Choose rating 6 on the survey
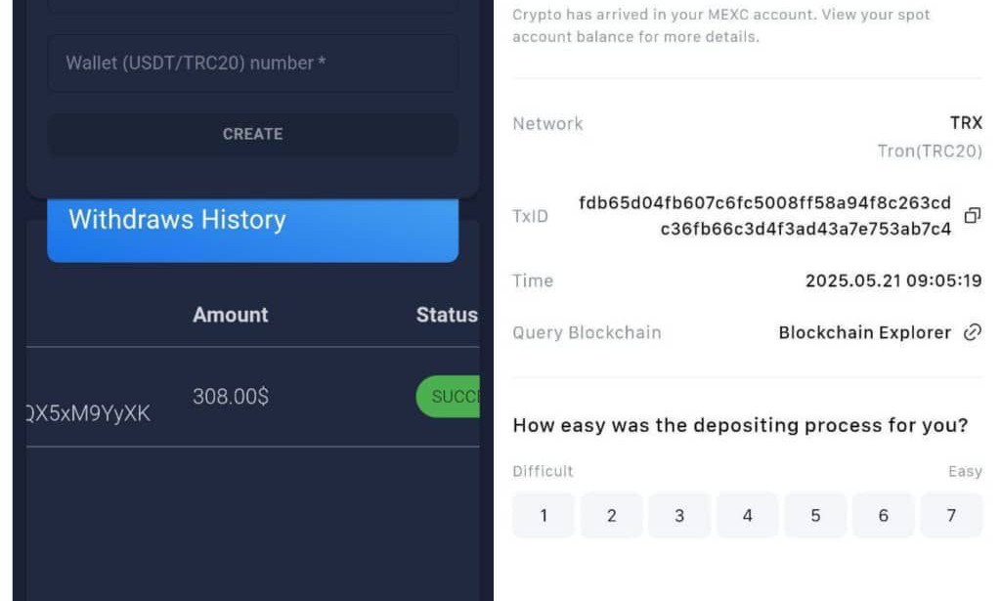This screenshot has height=601, width=1001. [x=883, y=516]
